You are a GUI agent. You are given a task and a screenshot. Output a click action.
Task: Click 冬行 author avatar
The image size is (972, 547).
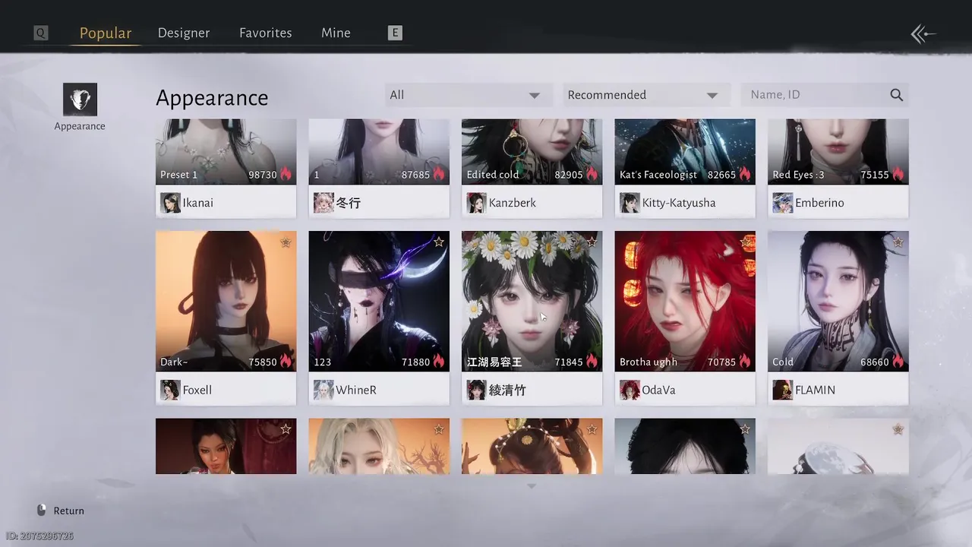pos(323,203)
